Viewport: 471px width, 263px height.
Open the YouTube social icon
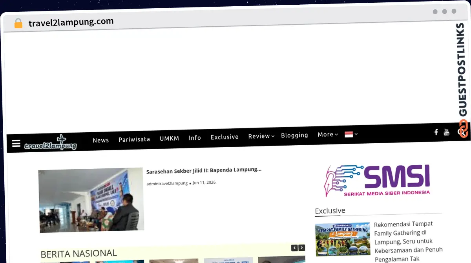point(447,132)
